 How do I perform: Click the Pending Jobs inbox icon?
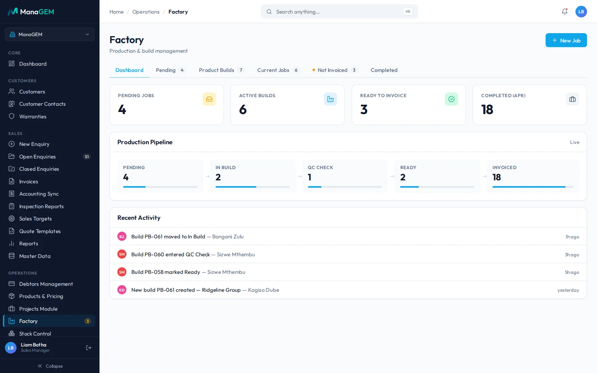point(209,99)
